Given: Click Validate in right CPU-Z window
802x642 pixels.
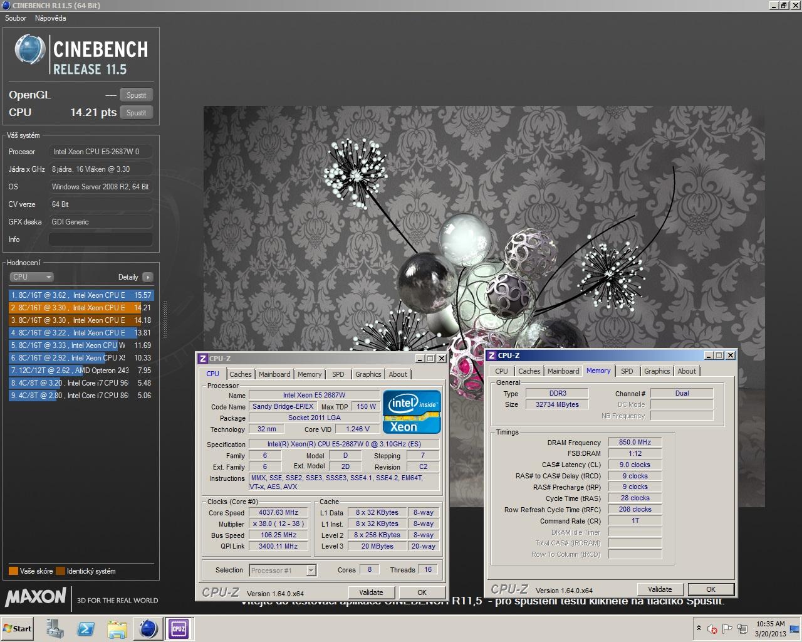Looking at the screenshot, I should click(x=660, y=589).
